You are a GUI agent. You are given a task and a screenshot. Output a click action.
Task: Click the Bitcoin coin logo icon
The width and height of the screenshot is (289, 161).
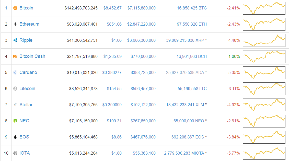pos(15,8)
